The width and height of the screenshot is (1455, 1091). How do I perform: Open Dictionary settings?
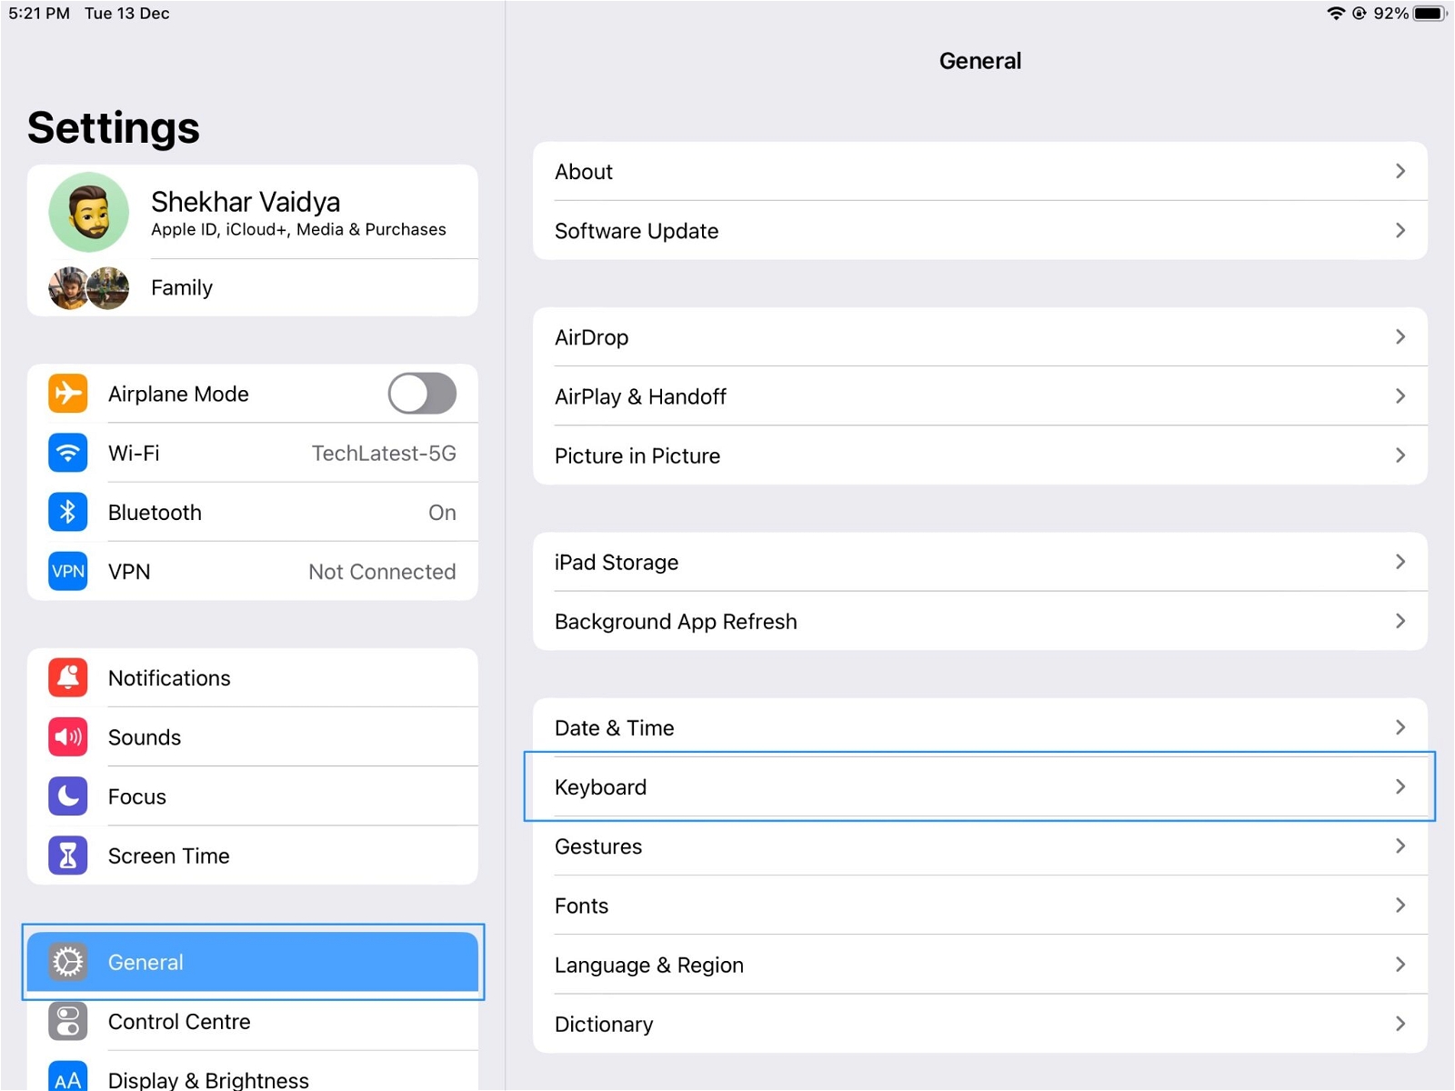[980, 1024]
